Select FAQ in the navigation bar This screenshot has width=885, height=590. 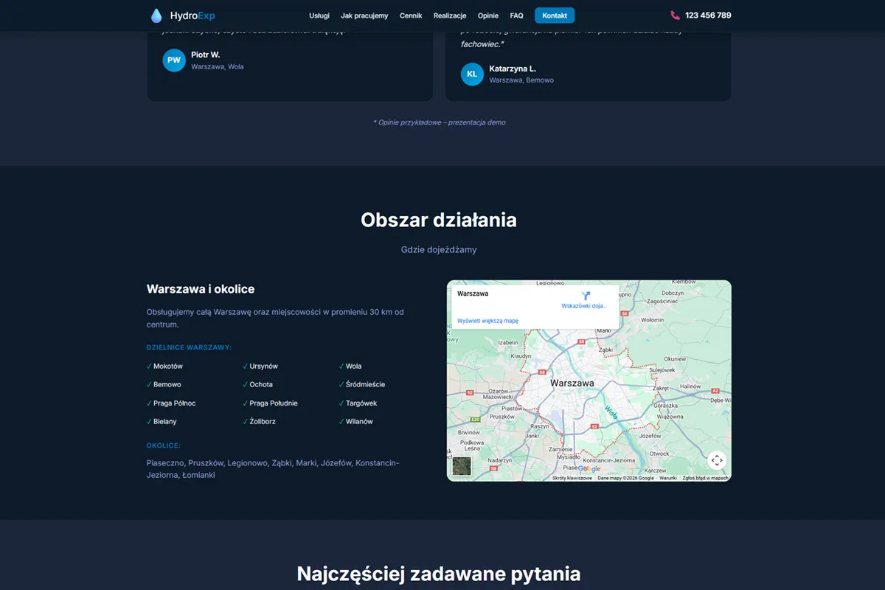pos(516,15)
